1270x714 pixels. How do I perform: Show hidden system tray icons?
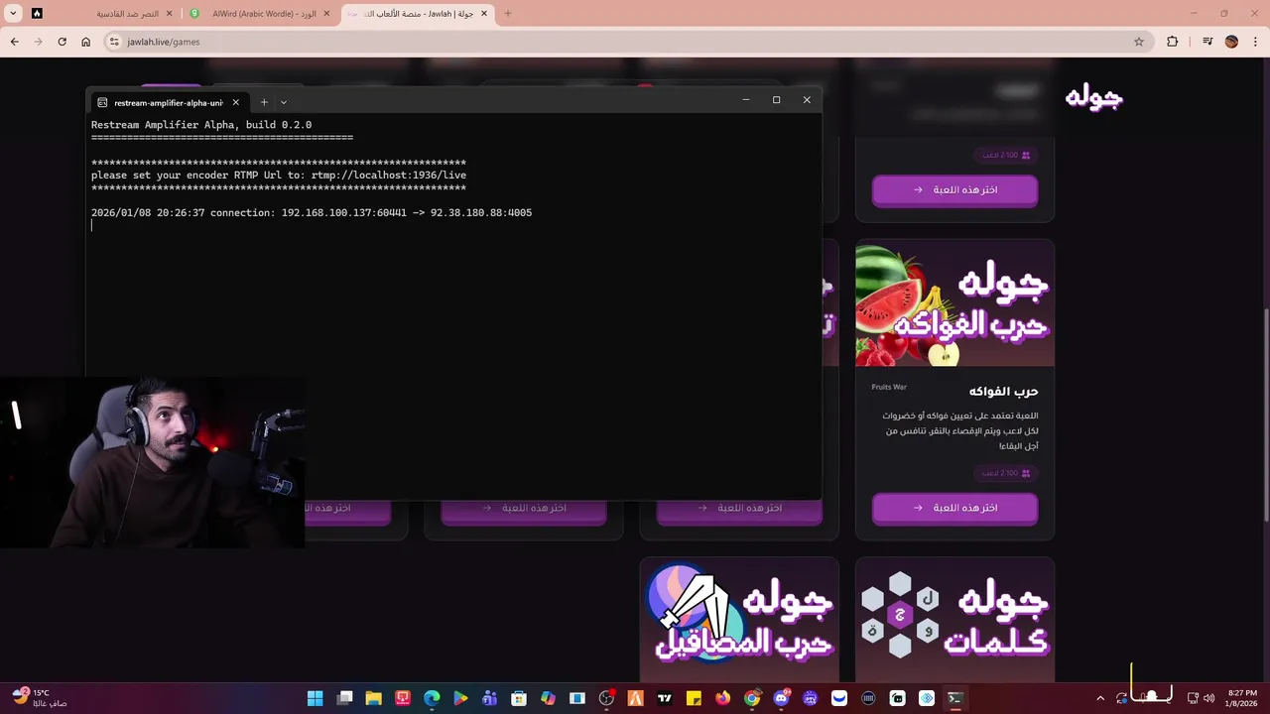(1099, 698)
